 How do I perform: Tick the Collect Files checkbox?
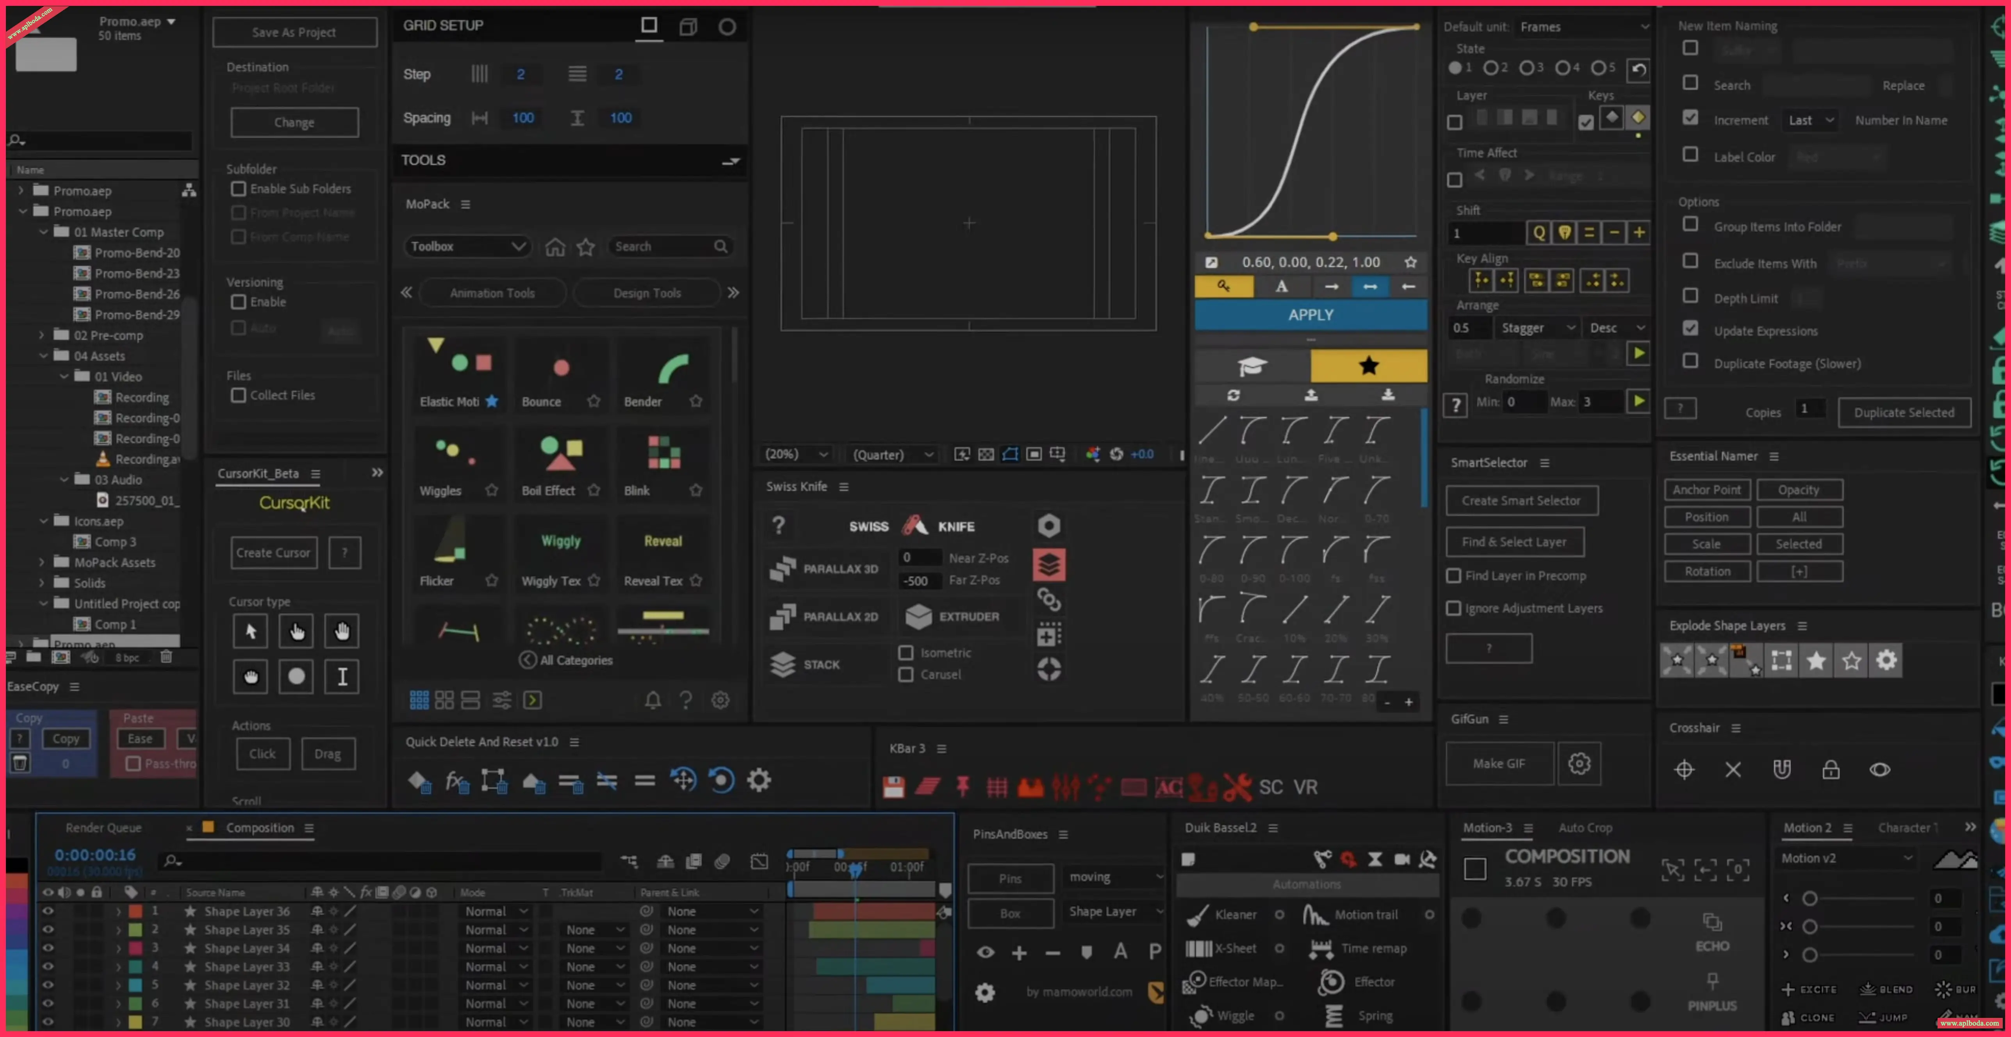coord(238,396)
